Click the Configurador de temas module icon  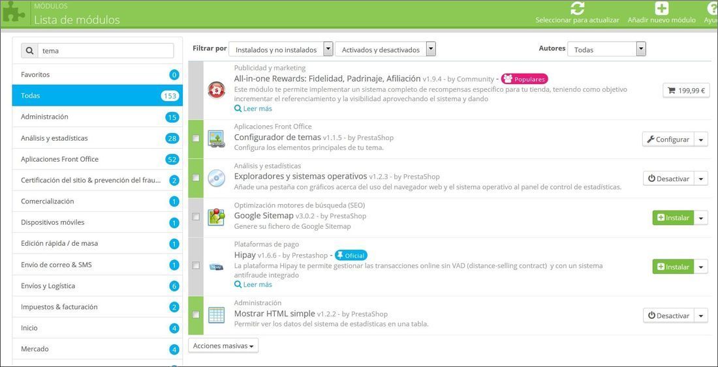pyautogui.click(x=215, y=138)
